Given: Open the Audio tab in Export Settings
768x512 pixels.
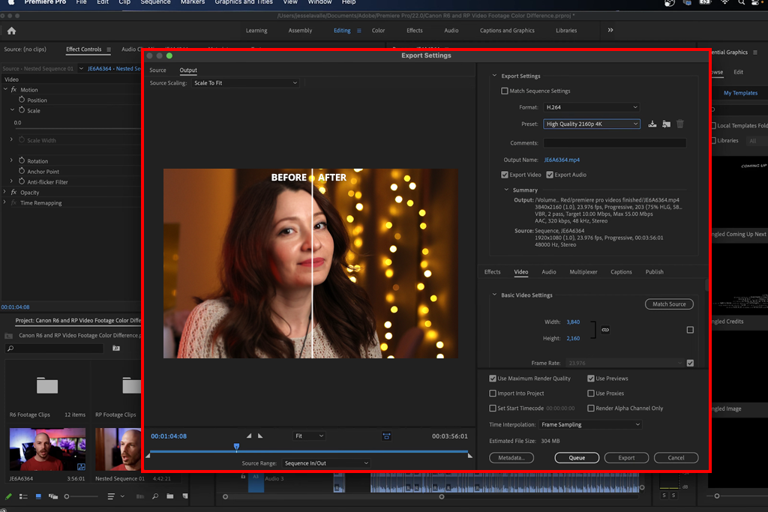Looking at the screenshot, I should tap(548, 271).
